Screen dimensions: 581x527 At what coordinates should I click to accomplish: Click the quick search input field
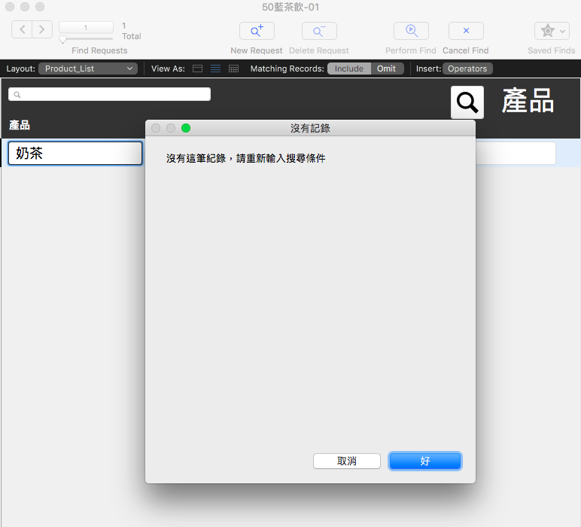(x=109, y=94)
